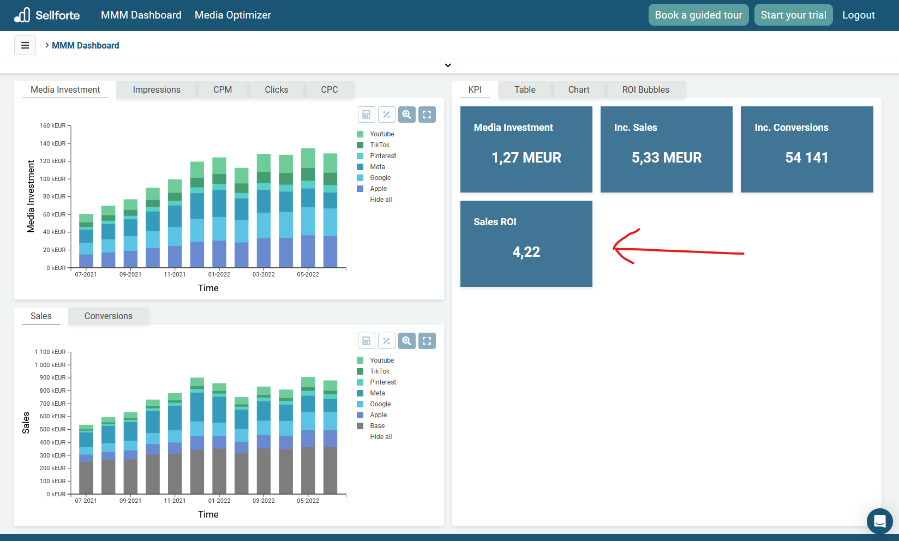Hide the Base series in Sales legend
The height and width of the screenshot is (541, 899).
[x=377, y=426]
